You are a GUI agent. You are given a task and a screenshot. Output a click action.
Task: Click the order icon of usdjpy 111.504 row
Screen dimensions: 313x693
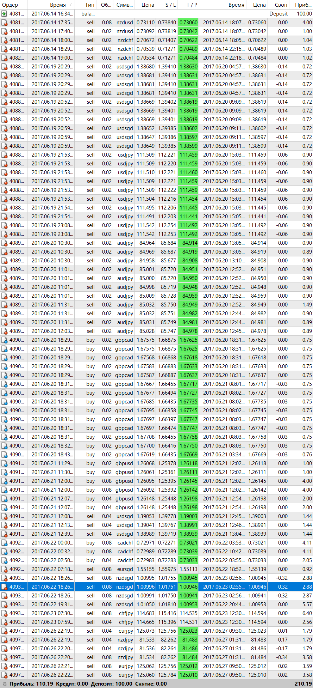[x=4, y=199]
